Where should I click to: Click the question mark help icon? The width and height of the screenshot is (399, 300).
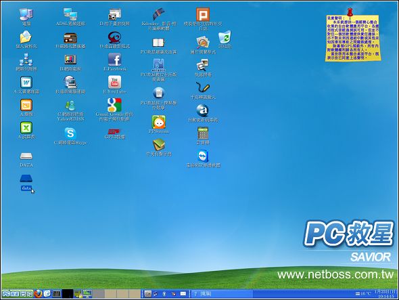point(195,294)
